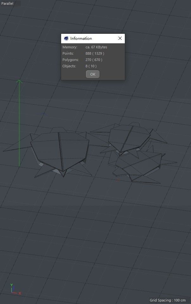Screen dimensions: 191x304
Task: Click the Parallel viewport label
Action: [x=7, y=3]
